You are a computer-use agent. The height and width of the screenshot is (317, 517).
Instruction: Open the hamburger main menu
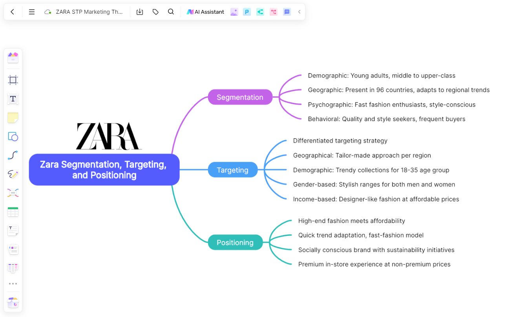(x=32, y=12)
